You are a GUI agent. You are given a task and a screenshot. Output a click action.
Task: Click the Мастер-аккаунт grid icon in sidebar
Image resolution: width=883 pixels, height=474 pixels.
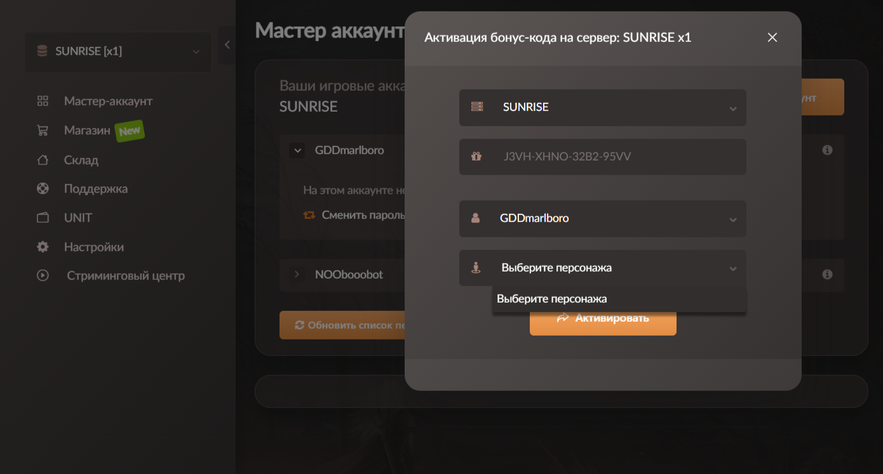(x=43, y=101)
